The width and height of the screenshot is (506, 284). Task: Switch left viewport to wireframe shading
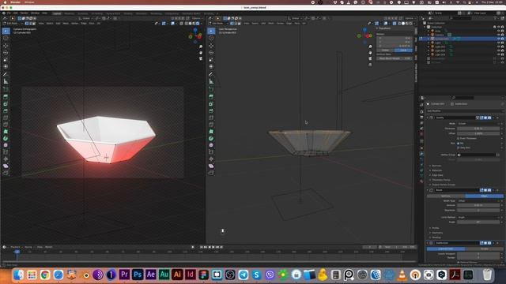pyautogui.click(x=187, y=23)
